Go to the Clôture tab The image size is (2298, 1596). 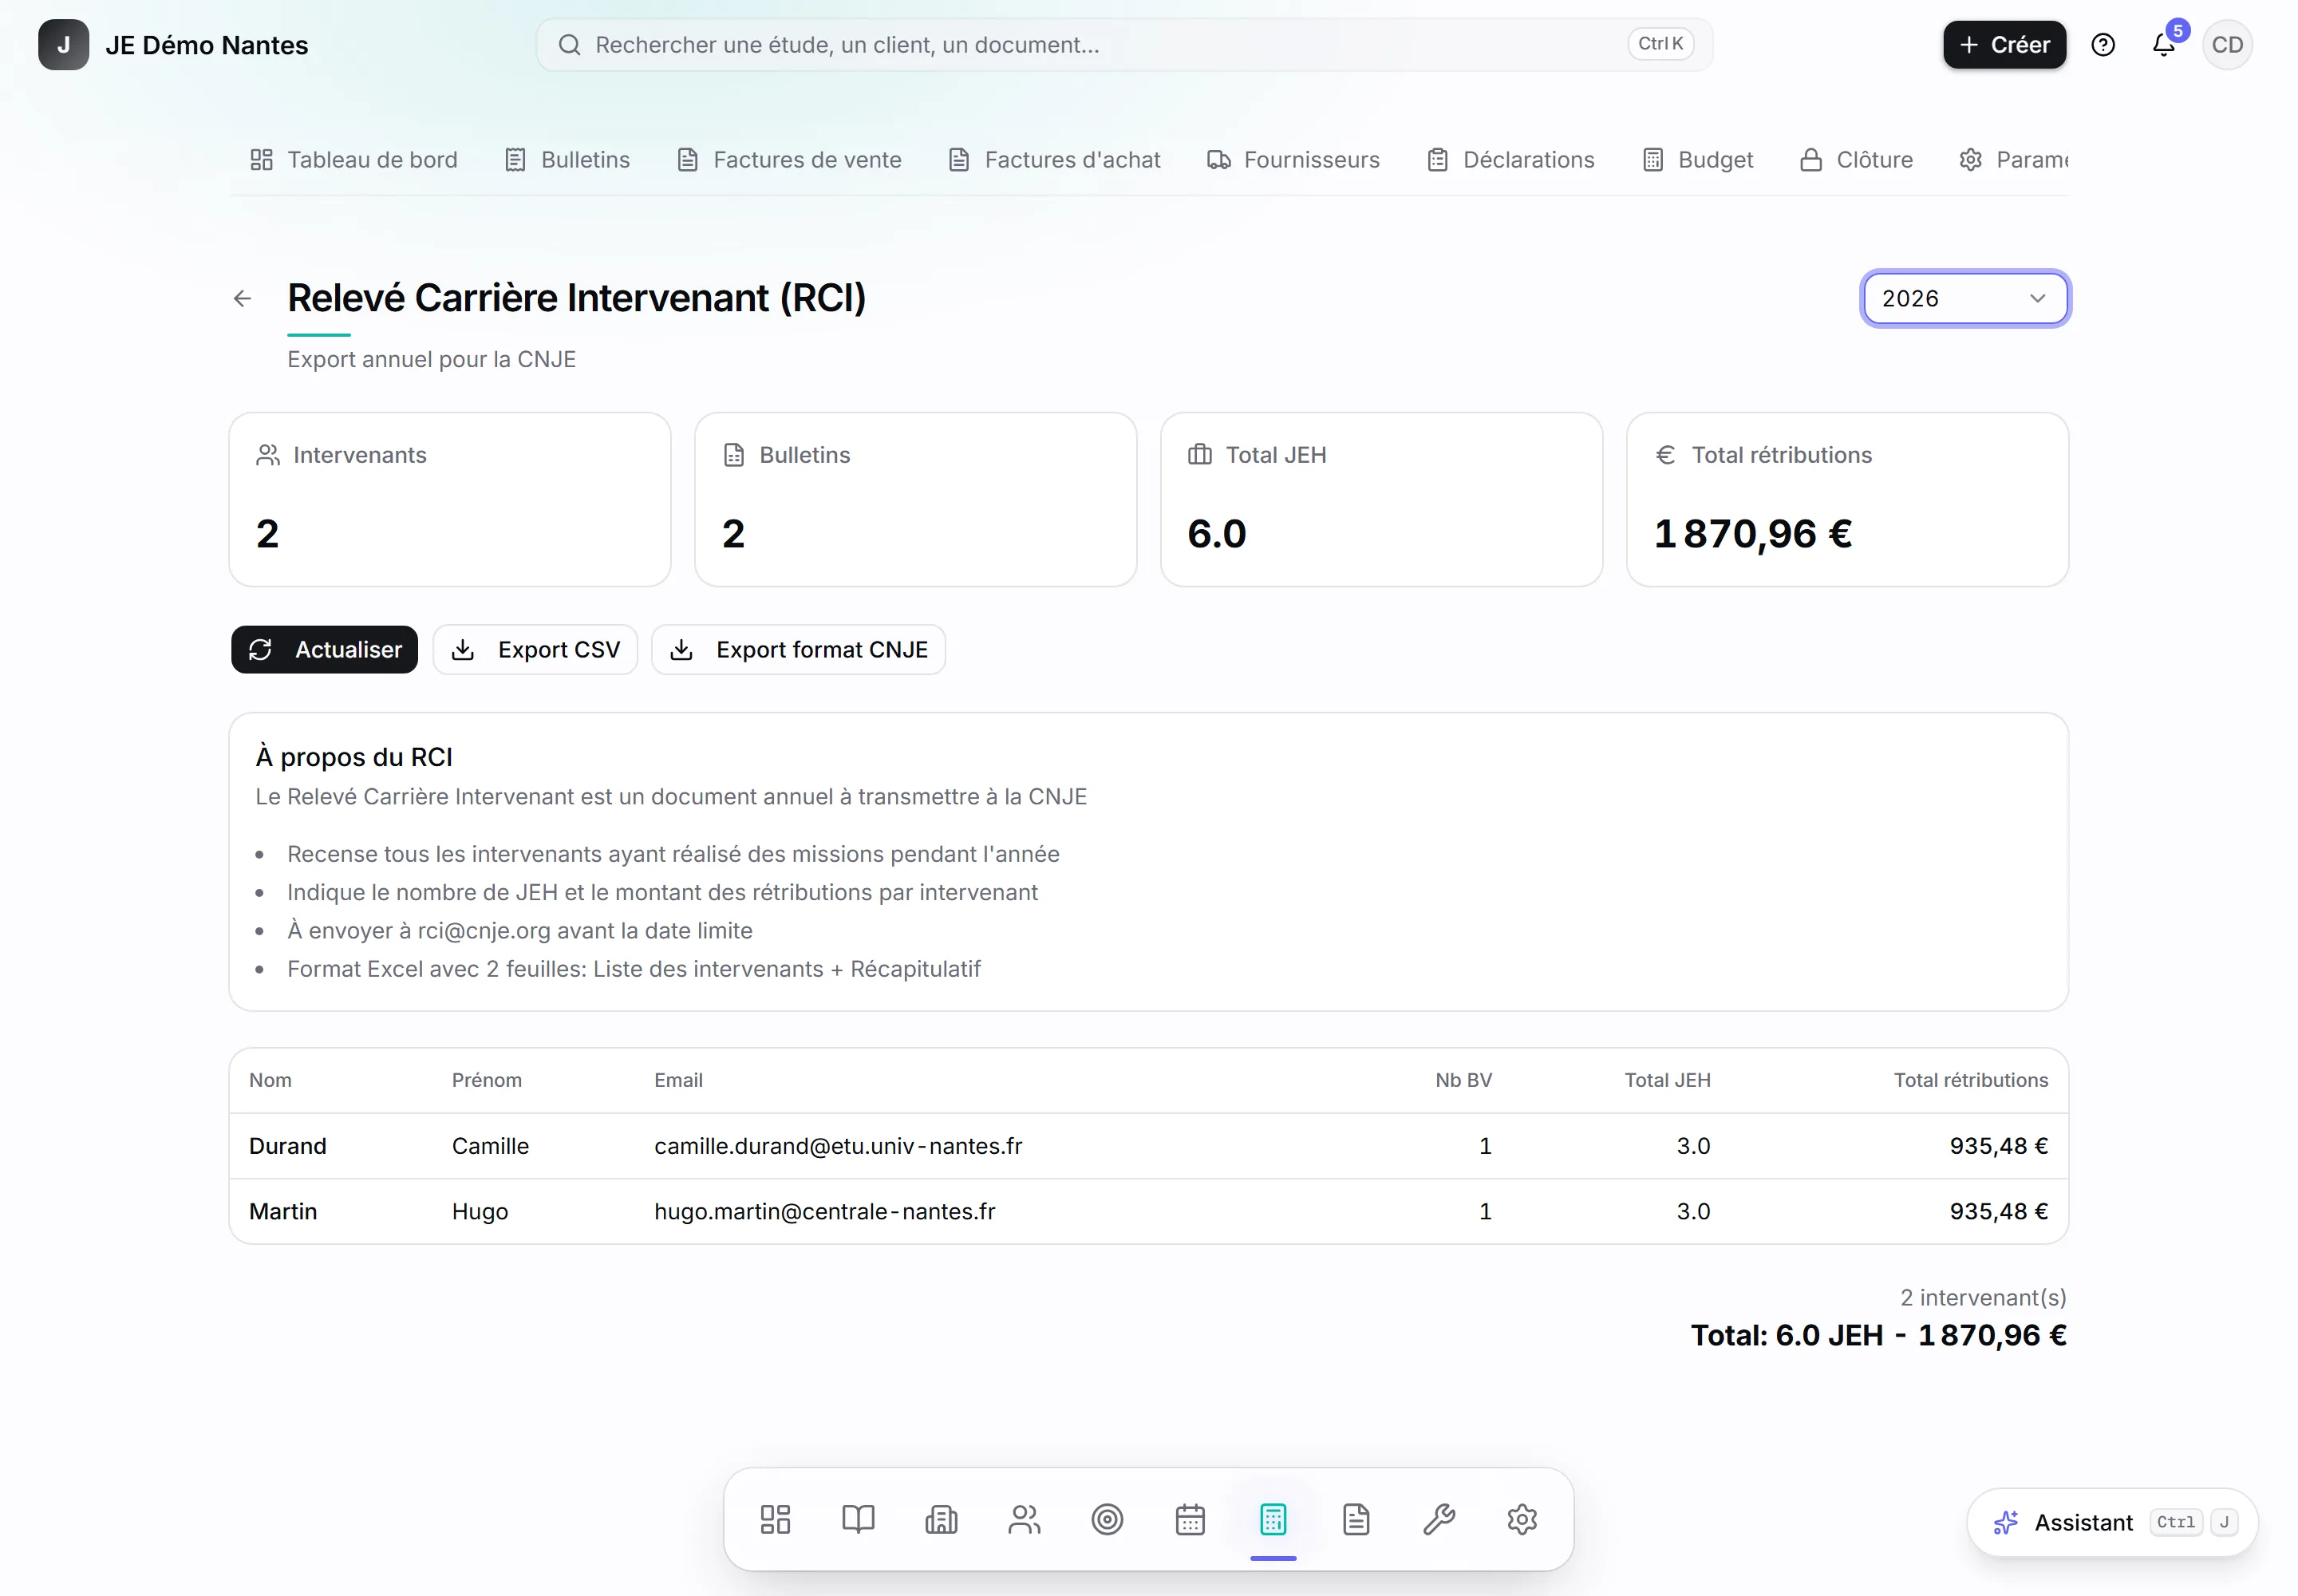[1856, 160]
